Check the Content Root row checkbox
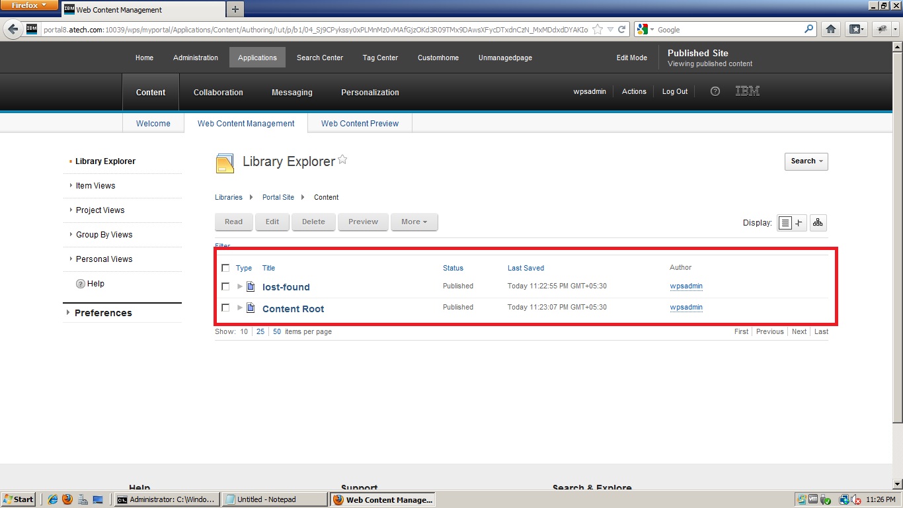 [x=225, y=308]
